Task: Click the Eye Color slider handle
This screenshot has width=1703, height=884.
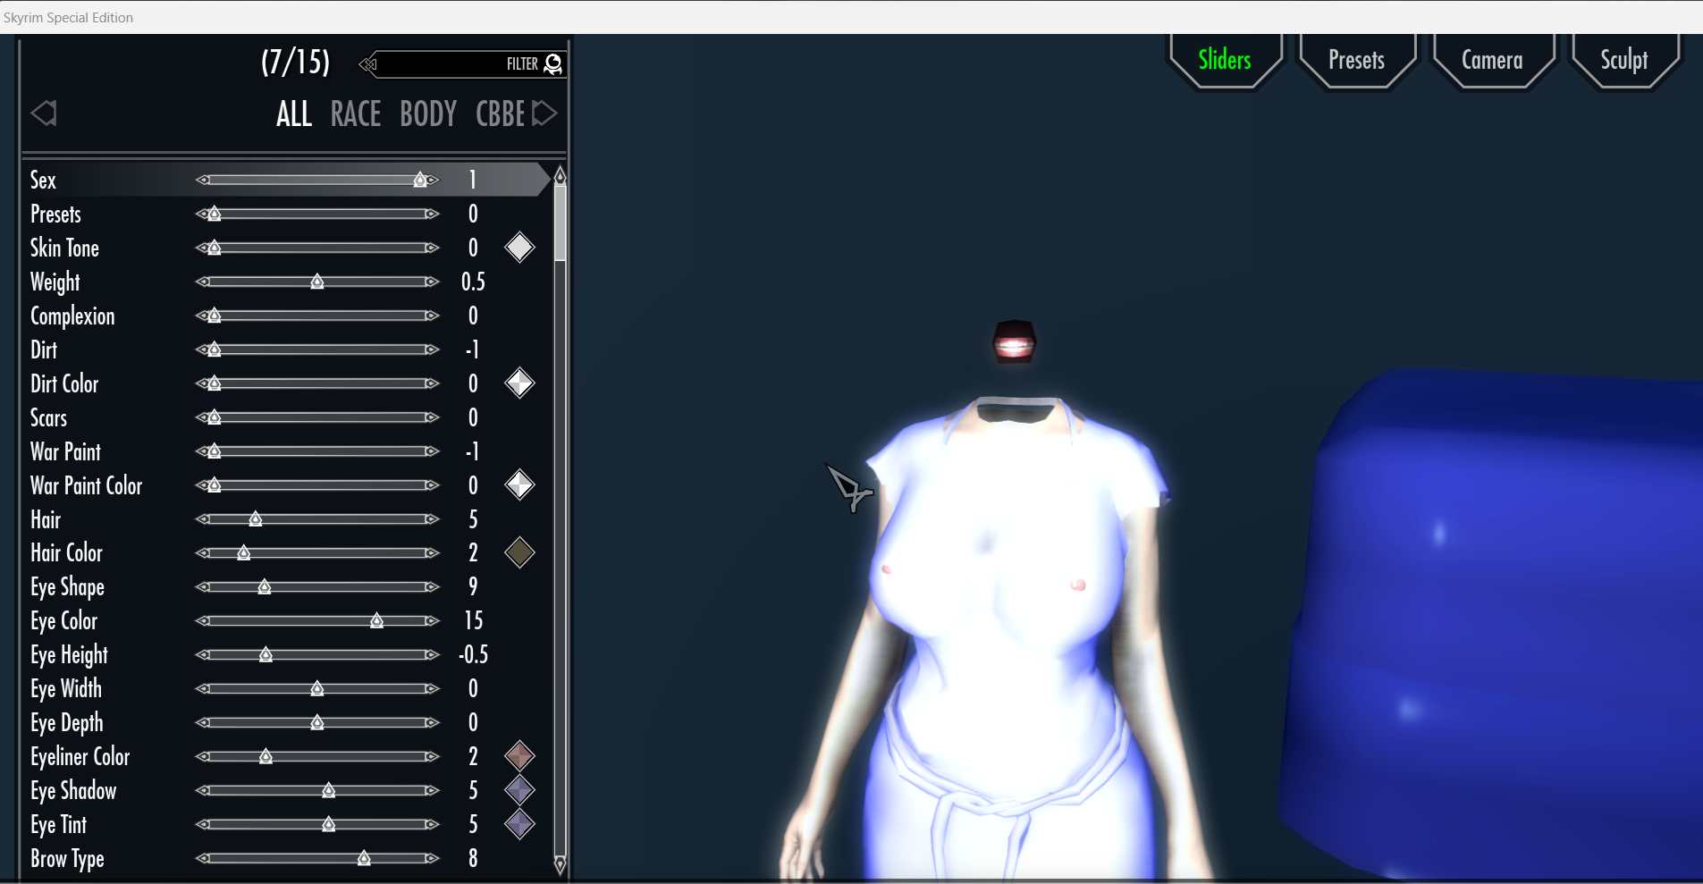Action: click(377, 621)
